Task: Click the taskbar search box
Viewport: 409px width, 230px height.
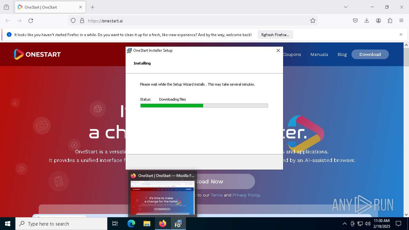Action: [61, 224]
